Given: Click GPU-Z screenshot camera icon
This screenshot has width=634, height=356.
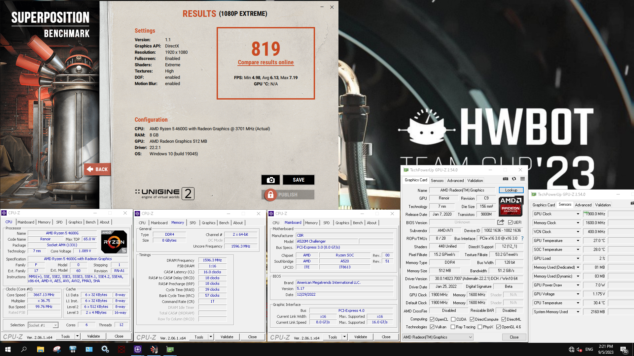Looking at the screenshot, I should click(505, 179).
